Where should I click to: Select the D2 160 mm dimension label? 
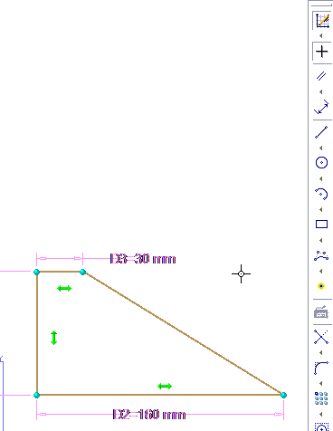pos(149,415)
